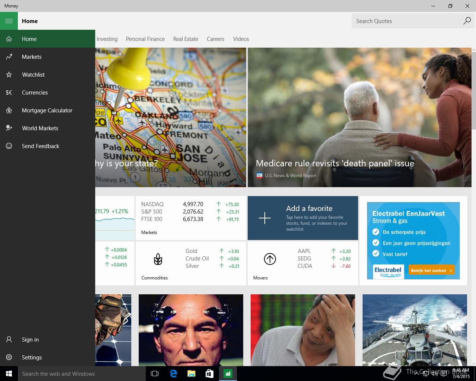The image size is (476, 381).
Task: Switch to the Careers tab
Action: 216,39
